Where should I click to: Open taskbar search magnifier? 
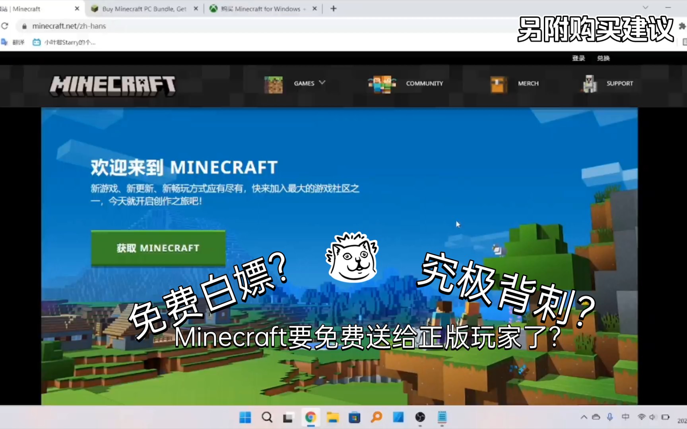point(267,417)
